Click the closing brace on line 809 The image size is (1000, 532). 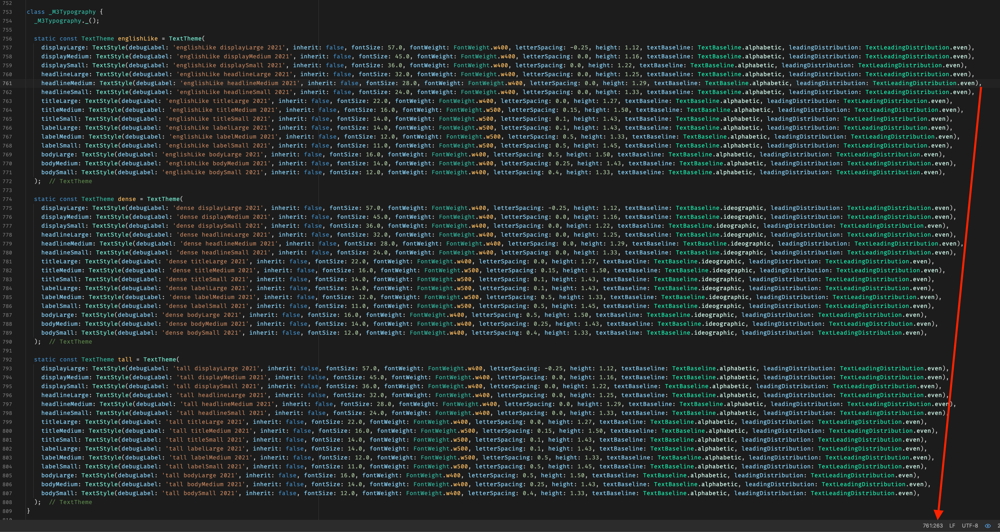coord(29,511)
